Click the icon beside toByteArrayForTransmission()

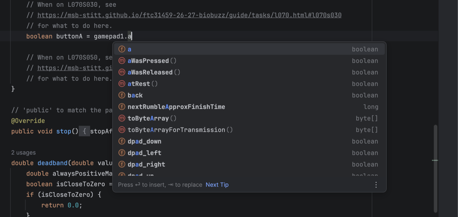pyautogui.click(x=122, y=130)
